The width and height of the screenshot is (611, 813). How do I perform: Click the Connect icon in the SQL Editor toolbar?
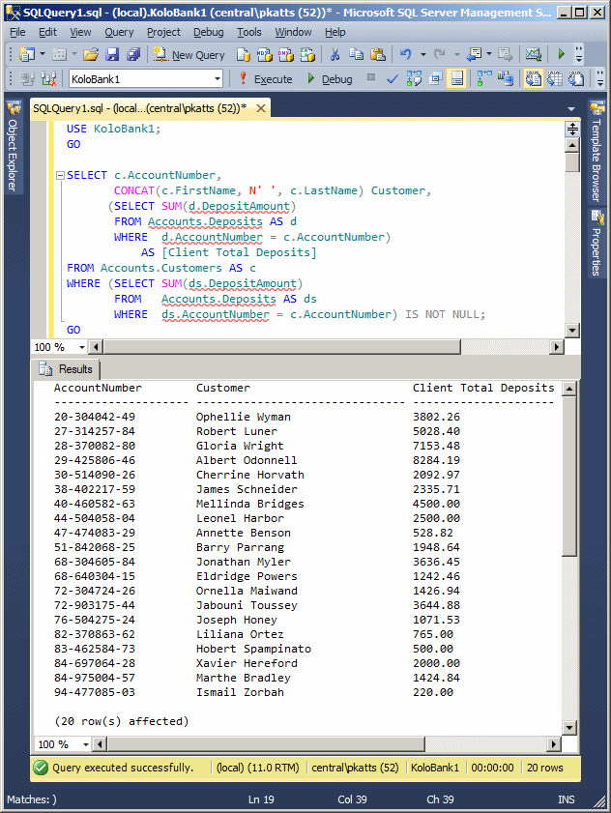(27, 79)
